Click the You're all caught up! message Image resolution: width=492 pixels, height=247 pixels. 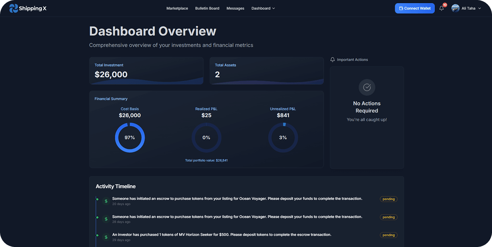(x=367, y=120)
